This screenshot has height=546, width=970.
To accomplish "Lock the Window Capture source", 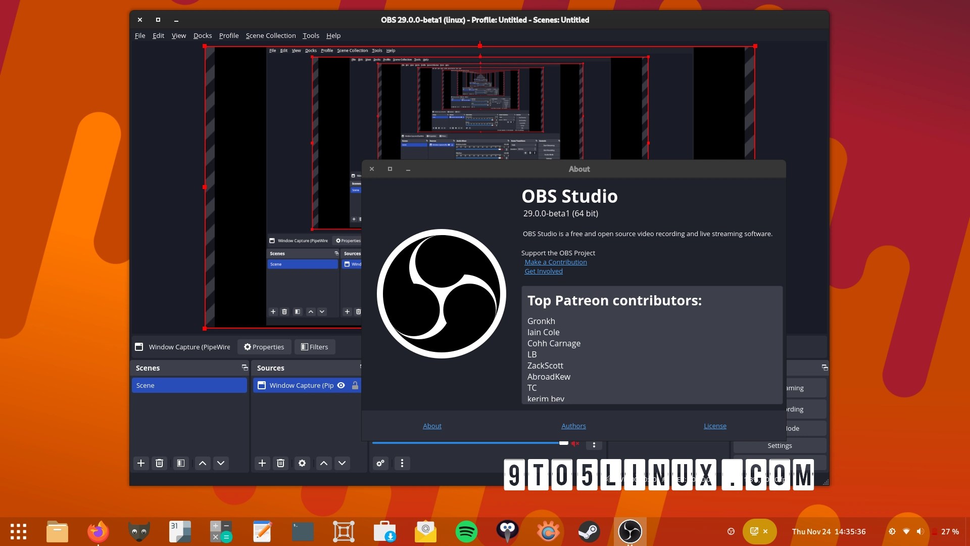I will click(355, 385).
